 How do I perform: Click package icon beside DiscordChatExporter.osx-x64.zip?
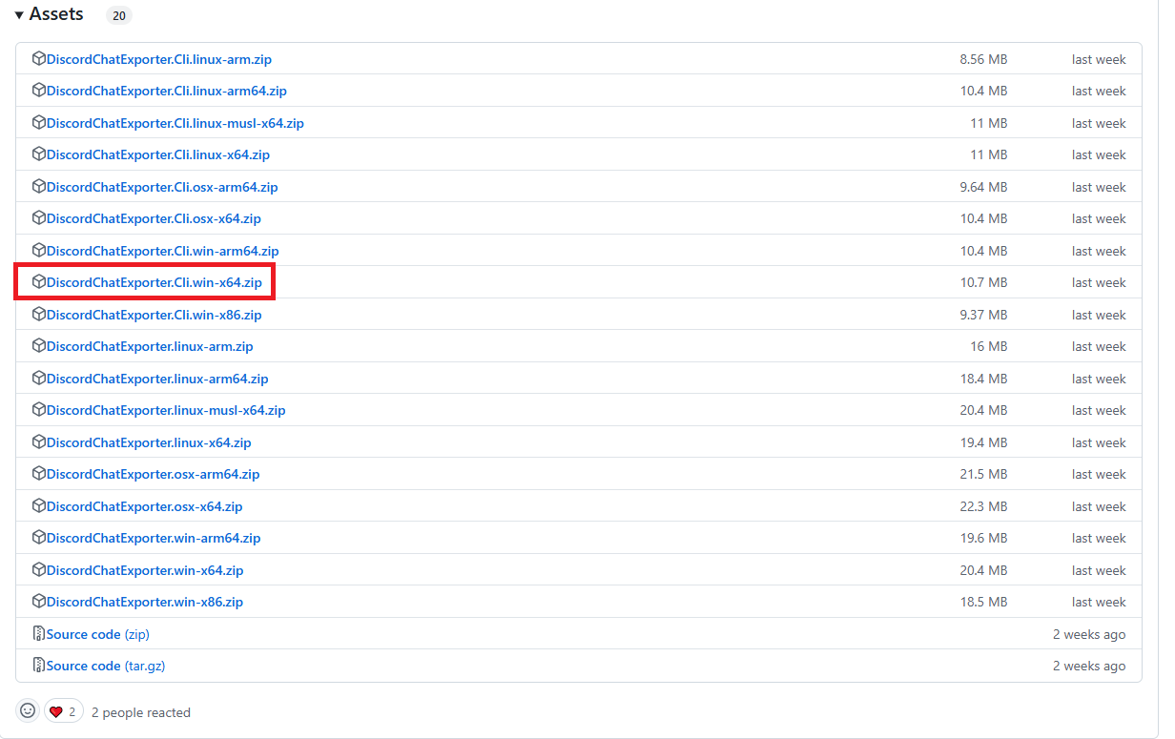39,505
